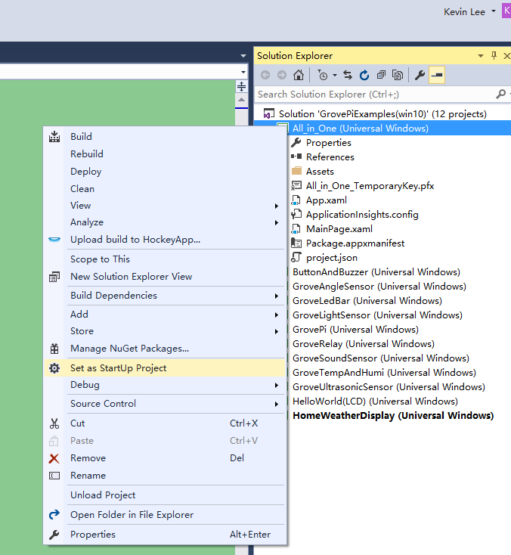
Task: Click the Forward arrow in Solution Explorer toolbar
Action: (x=282, y=75)
